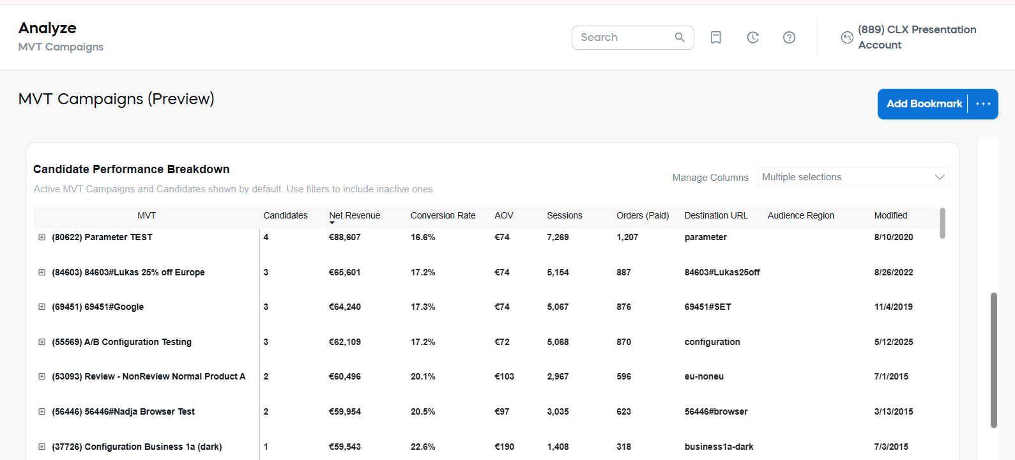Click the 'configuration' destination URL cell
The image size is (1015, 460).
[x=712, y=342]
